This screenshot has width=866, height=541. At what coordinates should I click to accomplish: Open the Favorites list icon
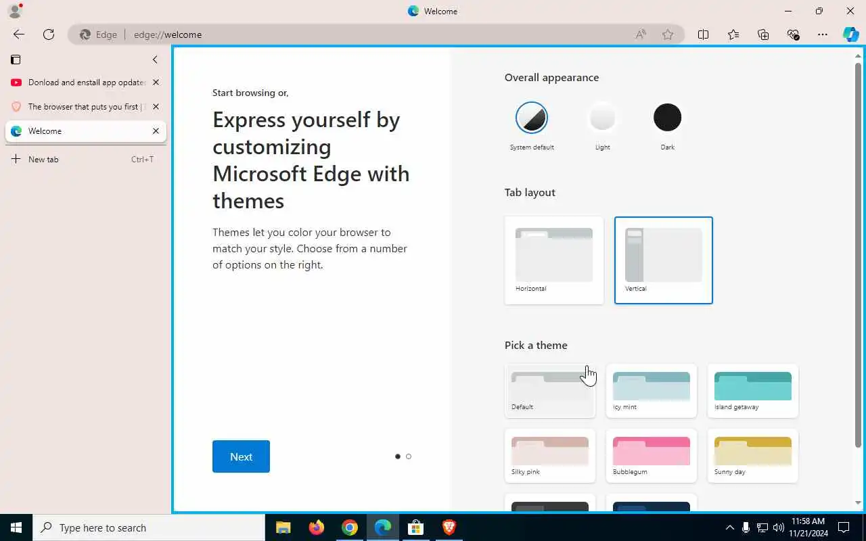tap(733, 34)
